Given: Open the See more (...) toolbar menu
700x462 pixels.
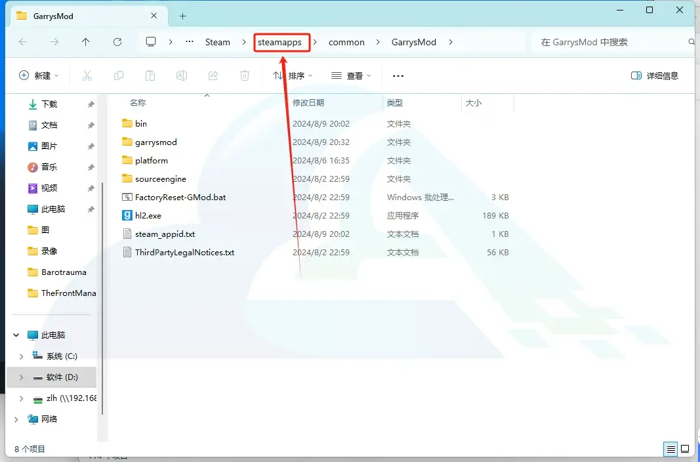Looking at the screenshot, I should tap(398, 76).
